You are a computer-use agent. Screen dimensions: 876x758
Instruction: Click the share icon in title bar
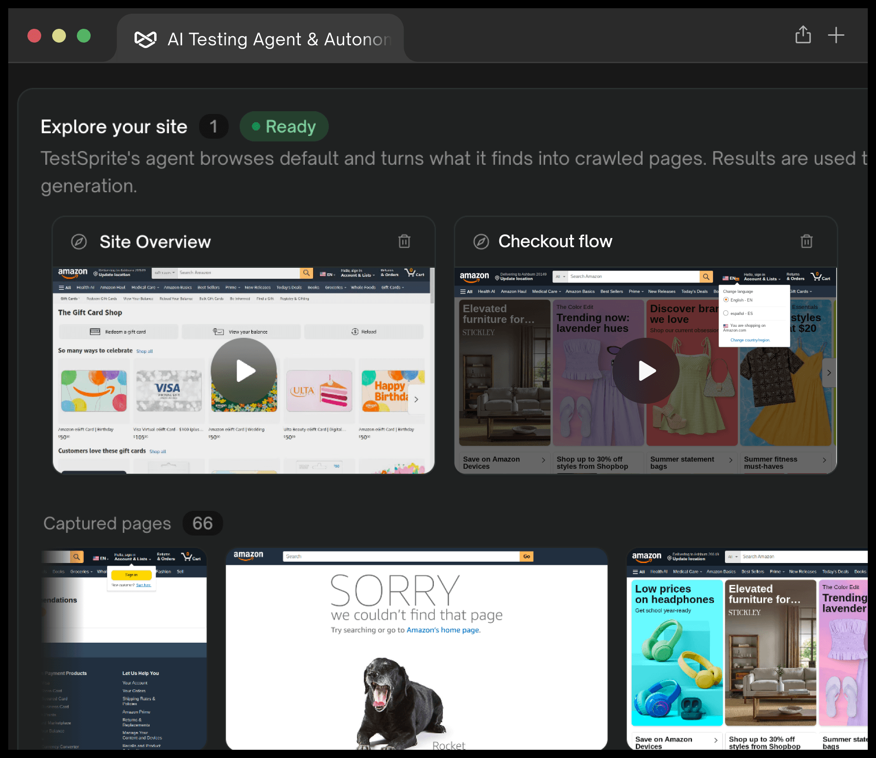tap(803, 35)
